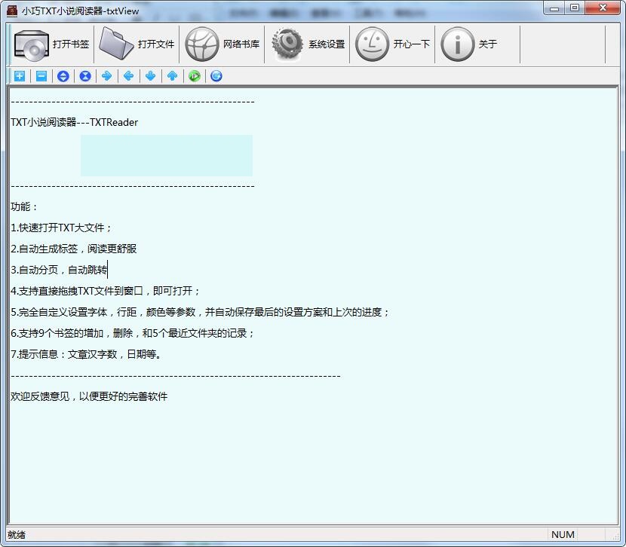Click the app icon in the title bar
This screenshot has width=626, height=547.
pyautogui.click(x=11, y=10)
